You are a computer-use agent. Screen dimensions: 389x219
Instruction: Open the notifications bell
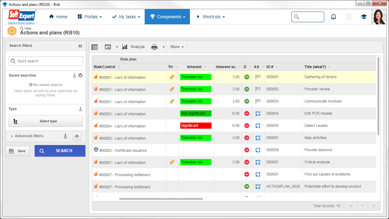tap(333, 17)
